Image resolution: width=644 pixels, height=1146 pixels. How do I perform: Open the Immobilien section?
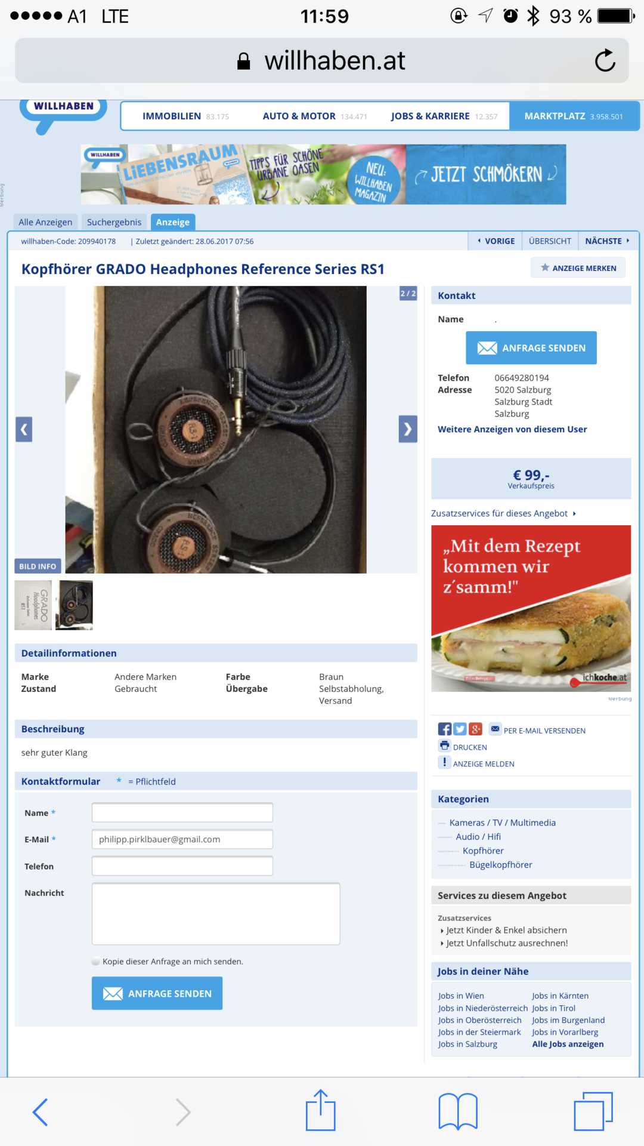pyautogui.click(x=172, y=116)
